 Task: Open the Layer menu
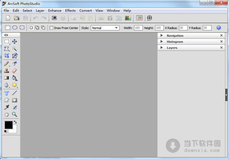(40, 11)
